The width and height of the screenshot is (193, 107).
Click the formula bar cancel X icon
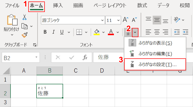(x=58, y=57)
